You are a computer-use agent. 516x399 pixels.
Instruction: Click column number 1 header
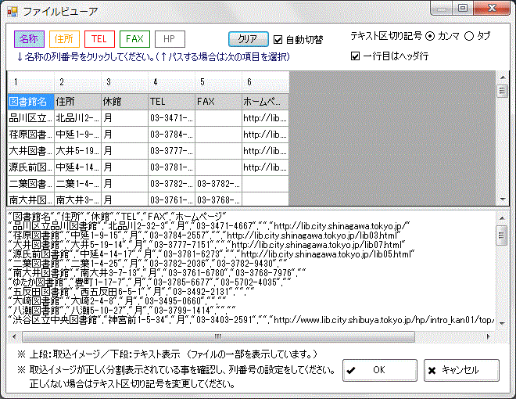click(x=30, y=81)
